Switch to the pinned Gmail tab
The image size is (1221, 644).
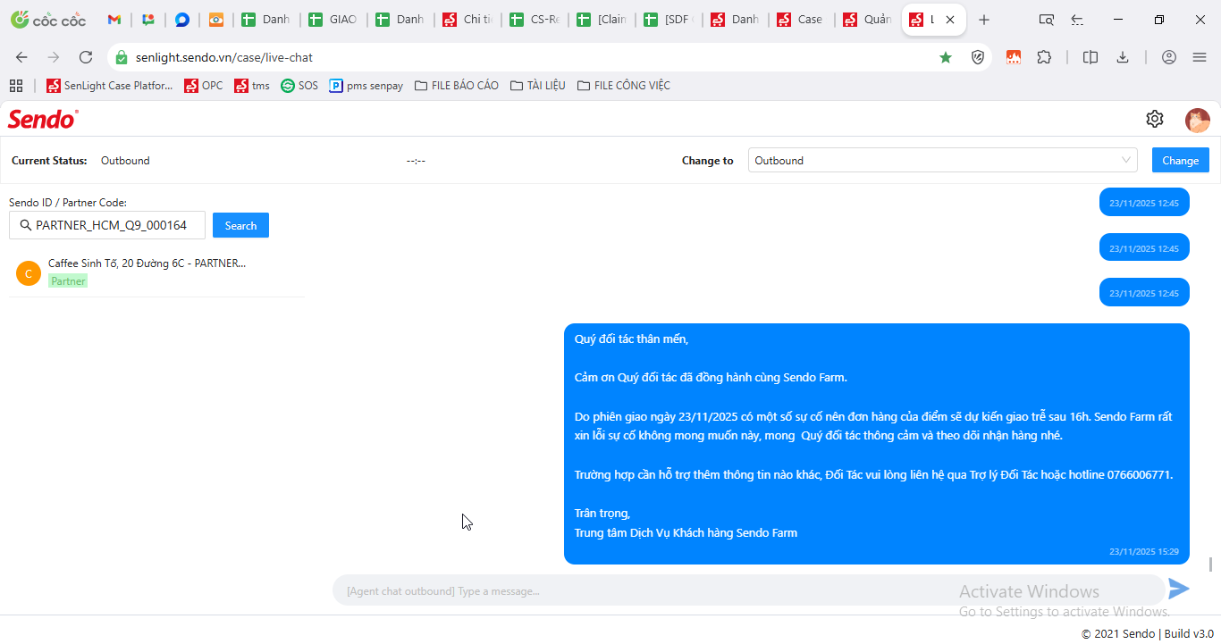(x=114, y=20)
